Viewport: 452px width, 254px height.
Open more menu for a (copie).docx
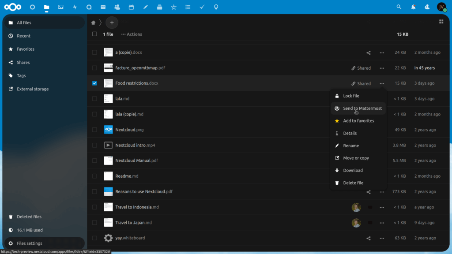point(382,53)
